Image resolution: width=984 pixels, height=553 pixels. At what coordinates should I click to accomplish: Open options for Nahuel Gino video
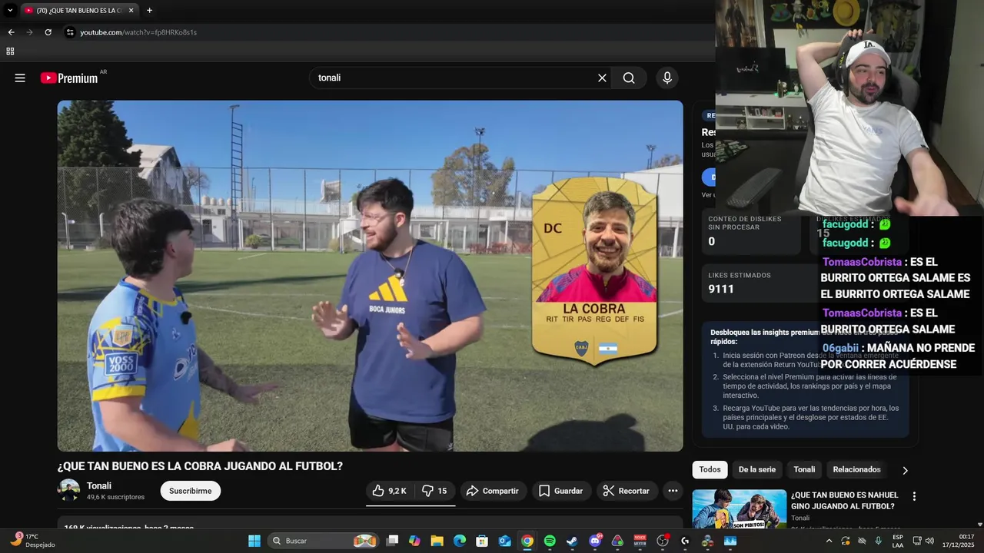[914, 496]
